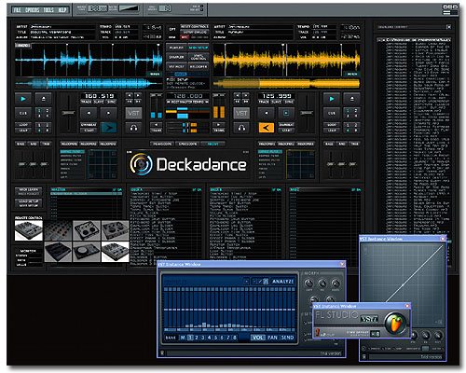
Task: Show the SPECSCOPE display
Action: coord(187,144)
